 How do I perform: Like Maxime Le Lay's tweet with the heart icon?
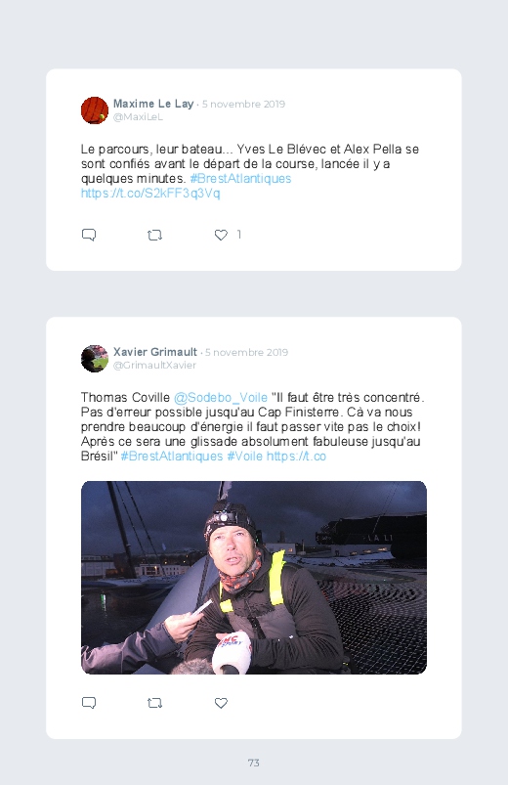coord(221,235)
